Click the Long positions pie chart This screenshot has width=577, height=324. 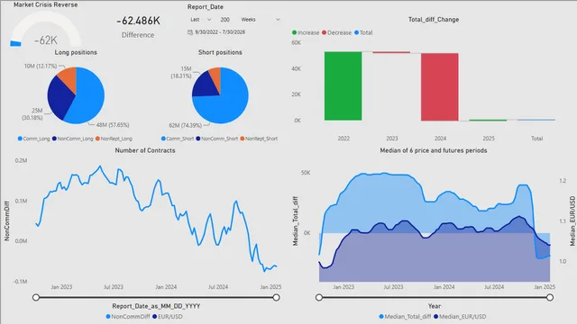[x=76, y=95]
